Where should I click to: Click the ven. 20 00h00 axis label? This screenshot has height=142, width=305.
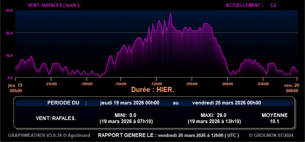(291, 88)
